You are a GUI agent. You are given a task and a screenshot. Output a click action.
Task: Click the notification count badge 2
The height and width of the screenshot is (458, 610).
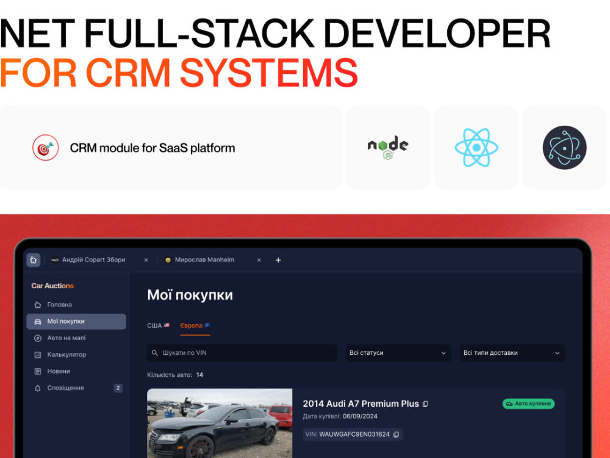point(118,388)
